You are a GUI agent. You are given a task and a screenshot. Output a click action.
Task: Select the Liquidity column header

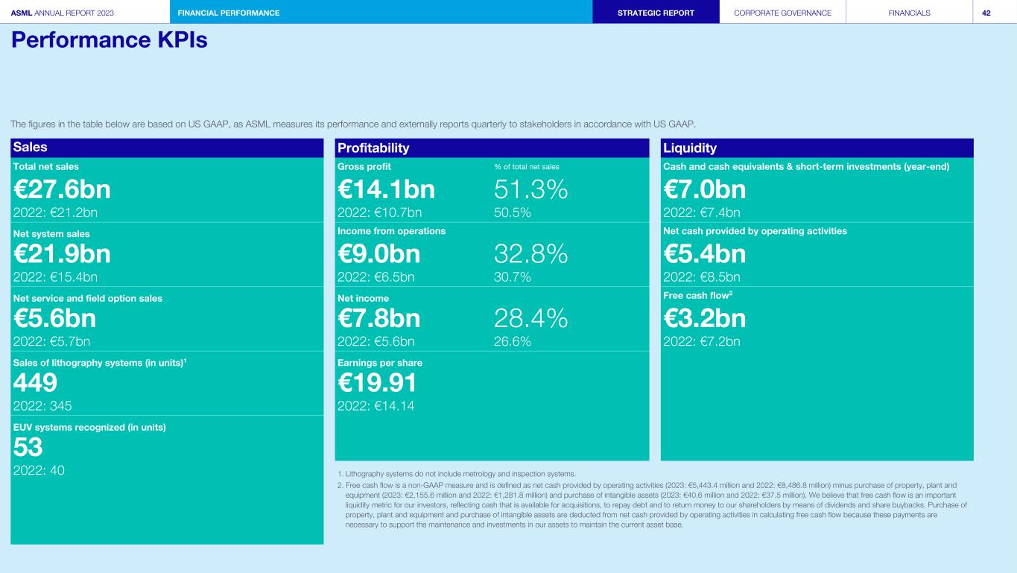point(689,148)
